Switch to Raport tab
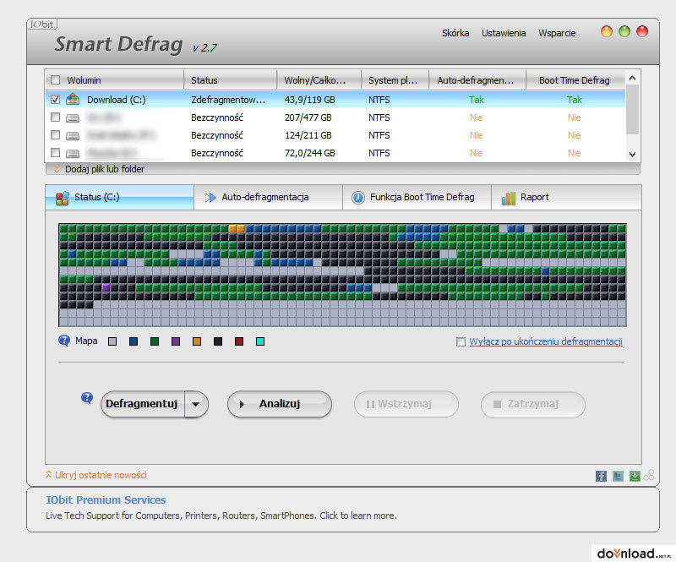 click(566, 198)
